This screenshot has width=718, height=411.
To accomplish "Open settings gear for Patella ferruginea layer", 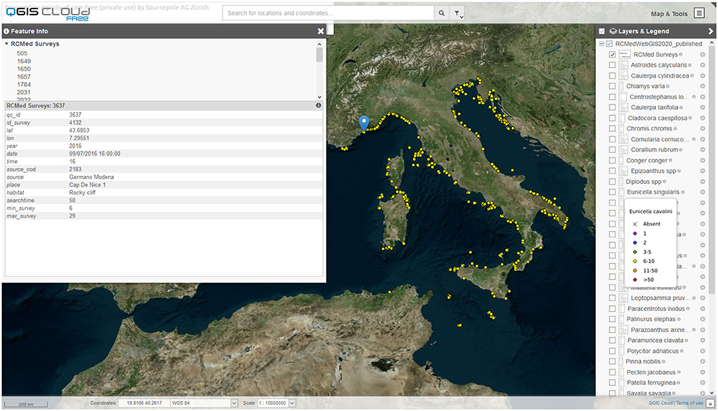I will [x=702, y=383].
